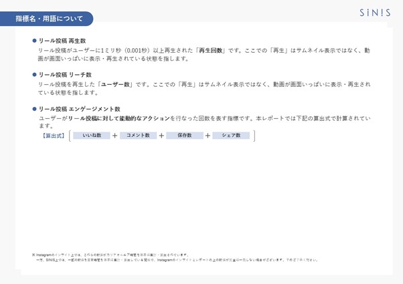Click the bullet before リール投稿 リーチ数

[x=34, y=75]
